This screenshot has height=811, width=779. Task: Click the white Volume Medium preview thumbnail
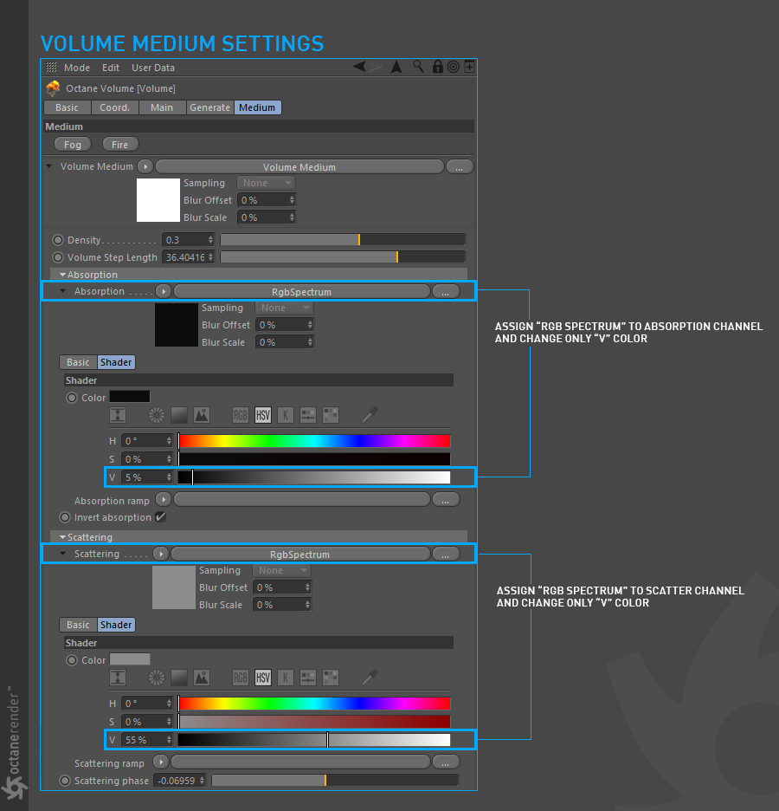pyautogui.click(x=158, y=200)
